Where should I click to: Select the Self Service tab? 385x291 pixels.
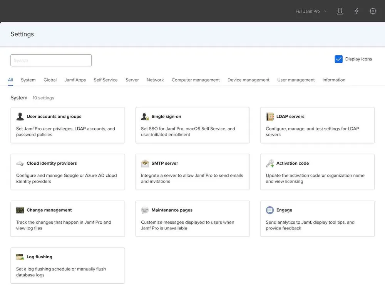105,80
